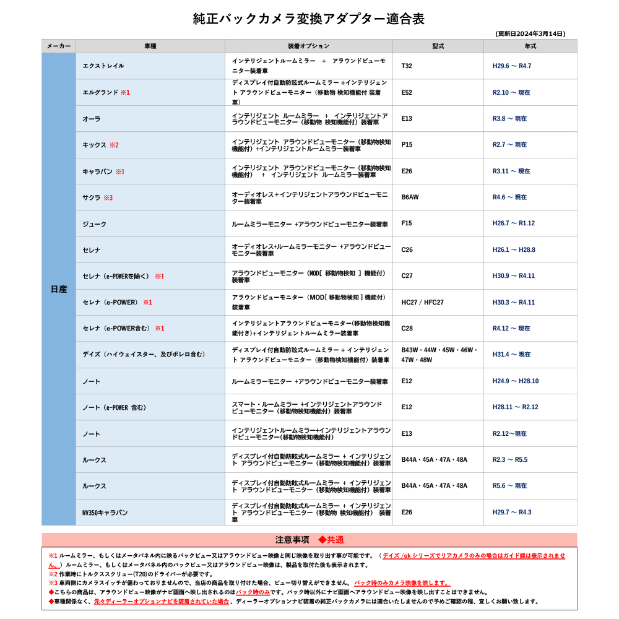Click the title 純正バックカメラ変換アダプター適合表

(x=308, y=19)
